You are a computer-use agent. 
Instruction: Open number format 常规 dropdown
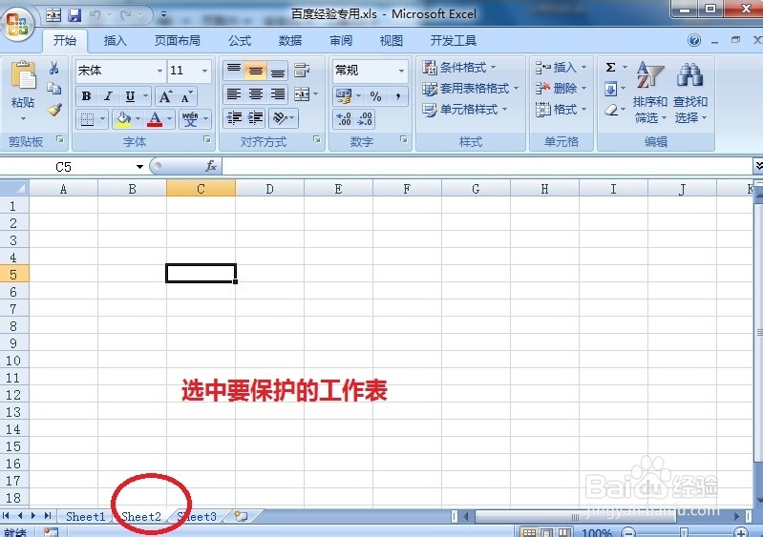[401, 71]
